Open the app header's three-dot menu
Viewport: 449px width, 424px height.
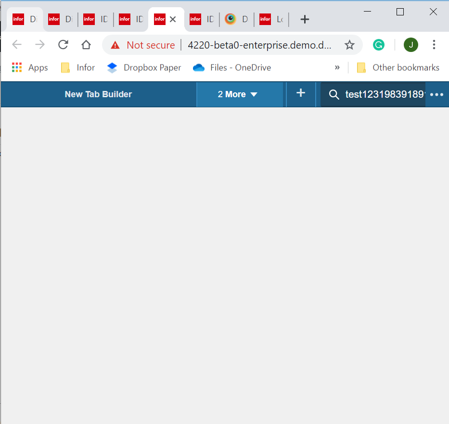coord(436,94)
